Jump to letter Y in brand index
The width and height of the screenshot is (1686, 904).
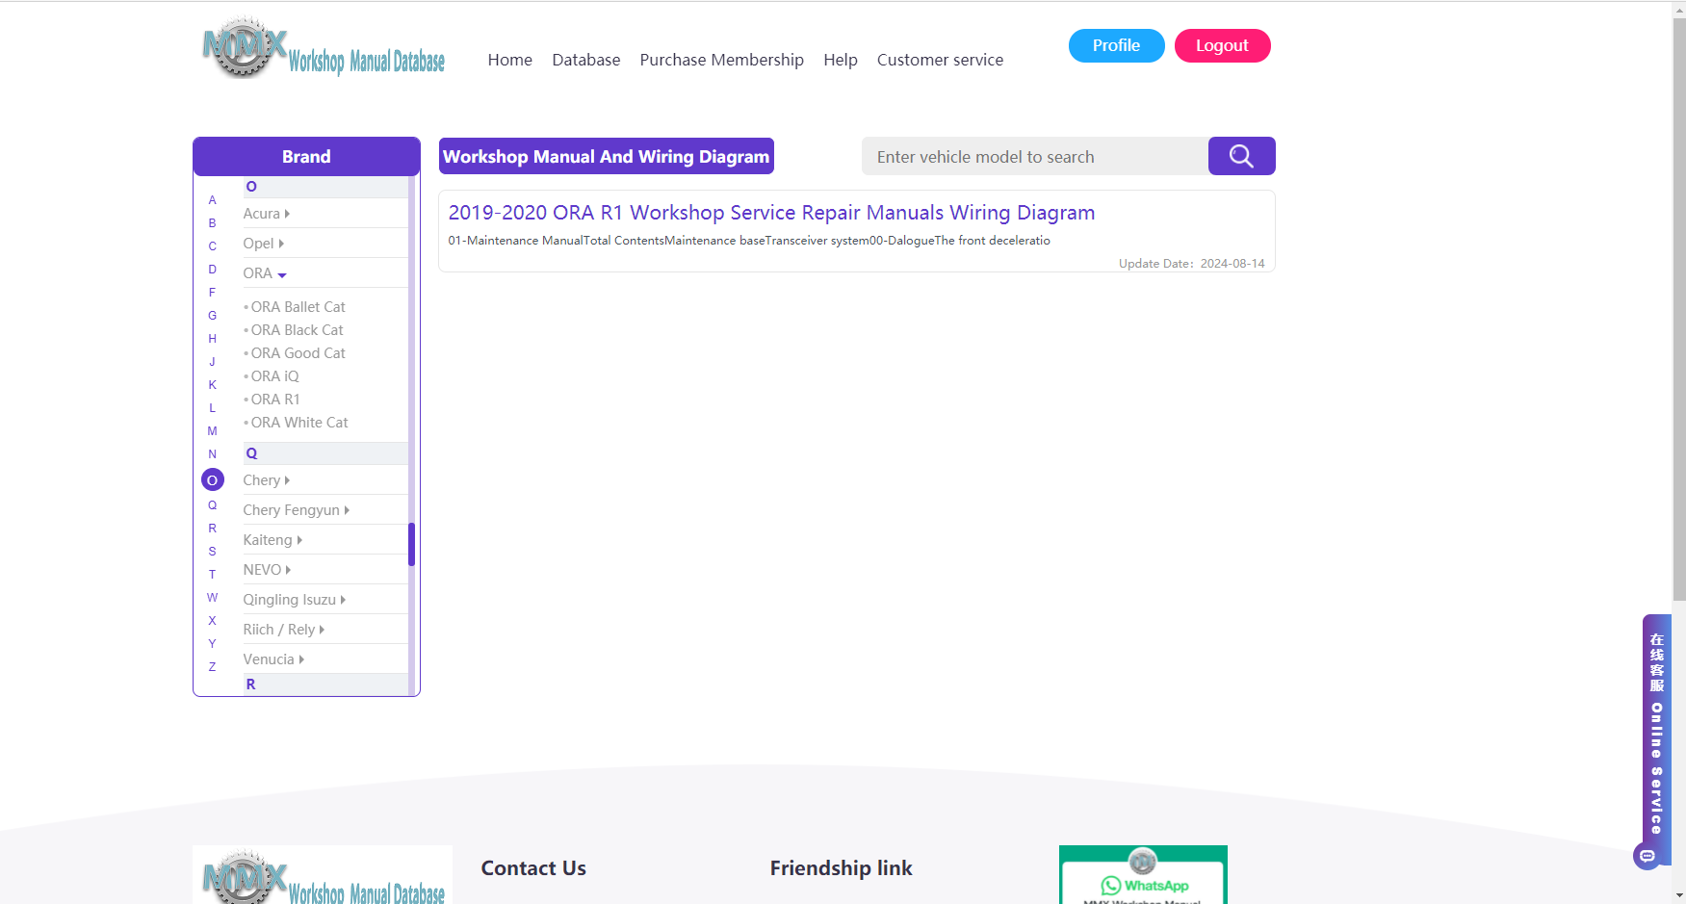click(x=213, y=644)
